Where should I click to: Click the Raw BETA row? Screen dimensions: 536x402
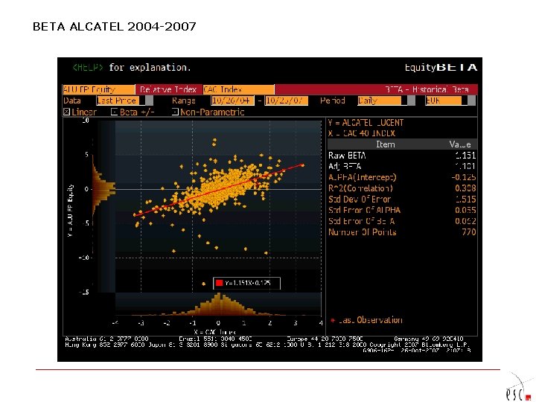pos(402,156)
